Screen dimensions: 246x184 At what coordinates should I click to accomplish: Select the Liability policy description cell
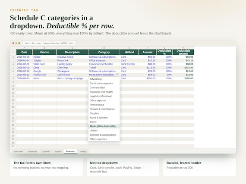(x=73, y=64)
